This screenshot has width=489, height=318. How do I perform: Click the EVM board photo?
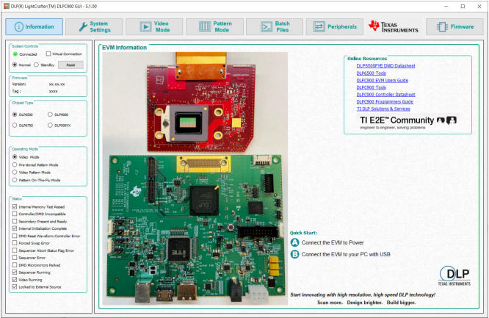click(195, 178)
